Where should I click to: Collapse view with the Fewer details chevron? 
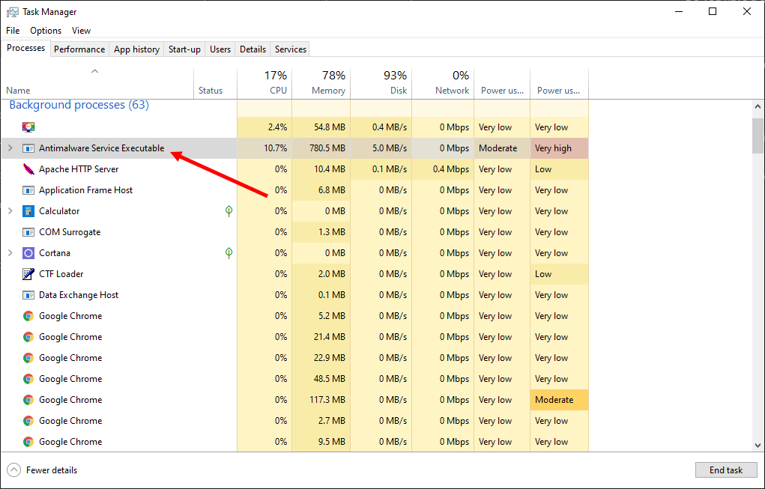click(14, 470)
